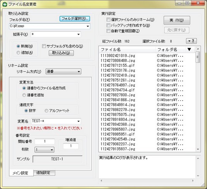Image resolution: width=207 pixels, height=189 pixels.
Task: Click the フォルダ名 column header
Action: click(170, 49)
